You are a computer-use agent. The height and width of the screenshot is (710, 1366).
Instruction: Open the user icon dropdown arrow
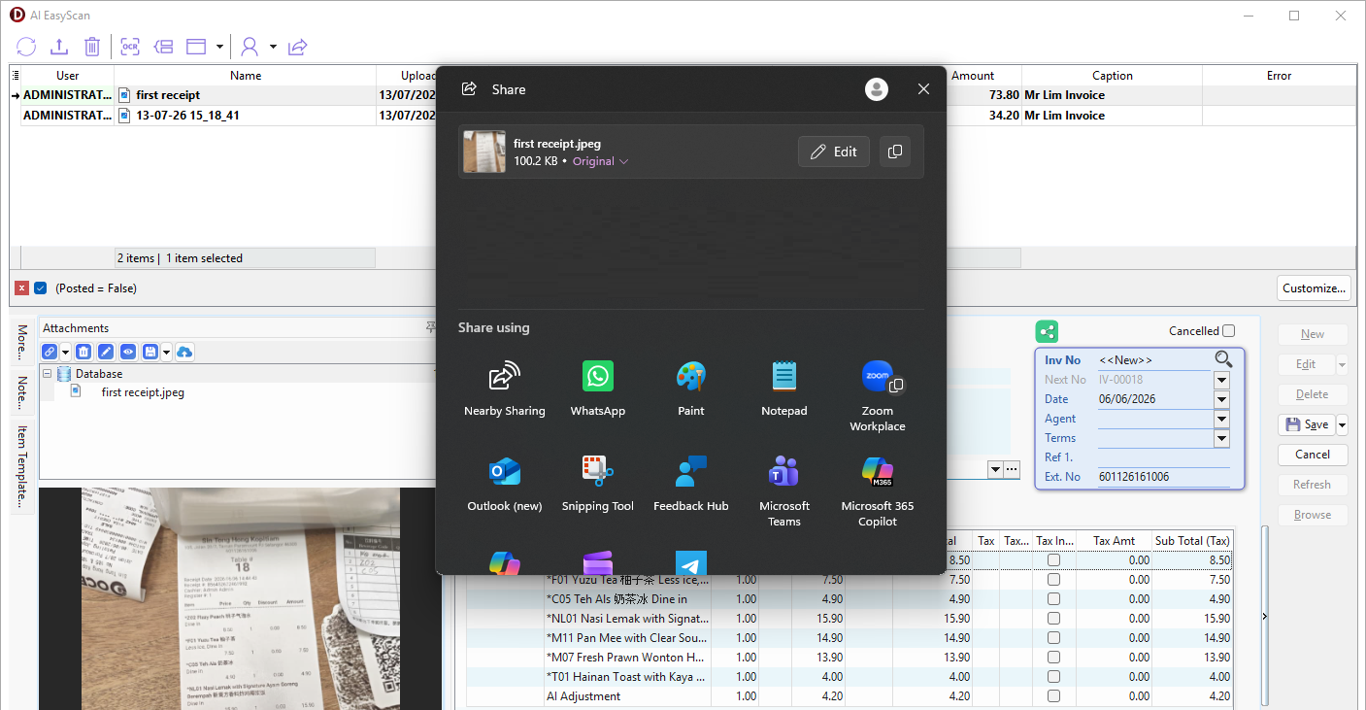pyautogui.click(x=273, y=47)
